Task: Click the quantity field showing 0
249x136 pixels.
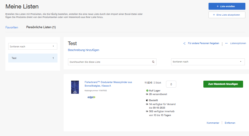Action: (x=171, y=84)
